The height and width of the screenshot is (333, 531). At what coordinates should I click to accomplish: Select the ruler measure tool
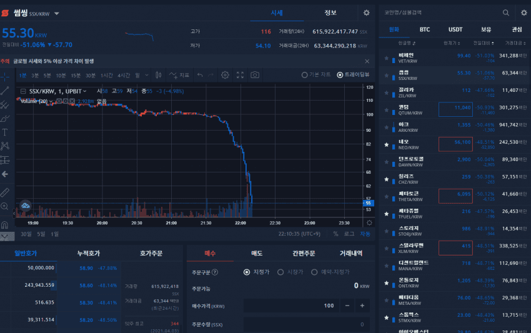click(x=5, y=192)
